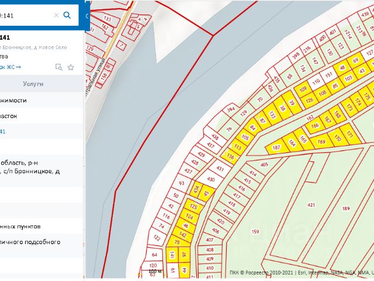
Task: Click the 'личного подсобного' usage row
Action: 41,246
